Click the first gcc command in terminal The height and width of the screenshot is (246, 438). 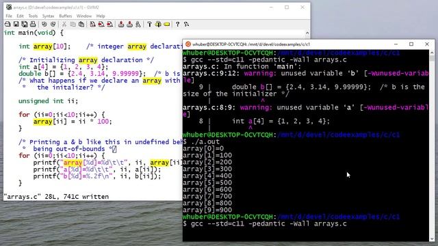click(x=265, y=59)
